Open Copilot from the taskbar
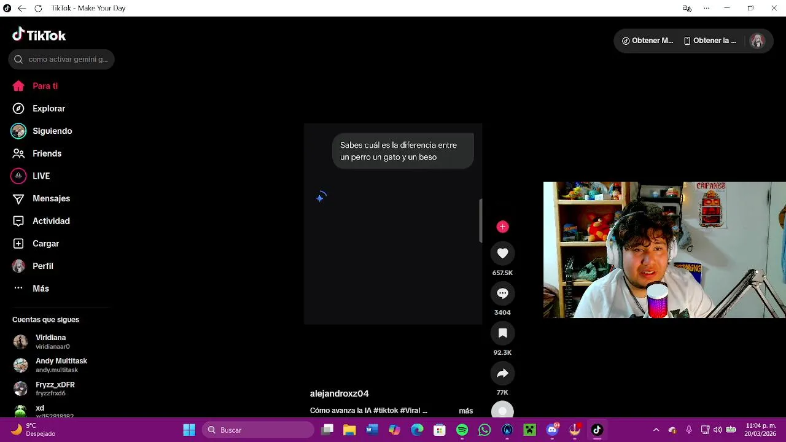Screen dimensions: 786x442 pos(394,430)
